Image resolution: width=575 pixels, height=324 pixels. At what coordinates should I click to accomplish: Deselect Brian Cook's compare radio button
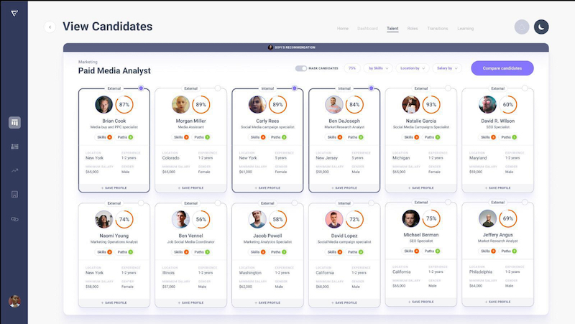[x=141, y=88]
